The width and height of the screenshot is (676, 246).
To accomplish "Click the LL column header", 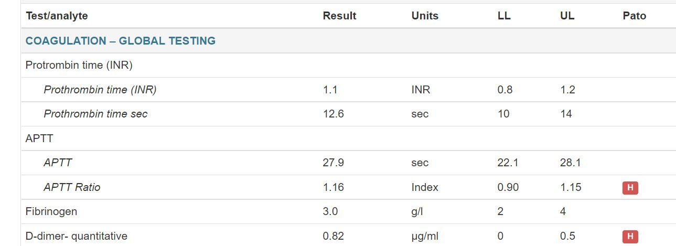I will point(503,16).
